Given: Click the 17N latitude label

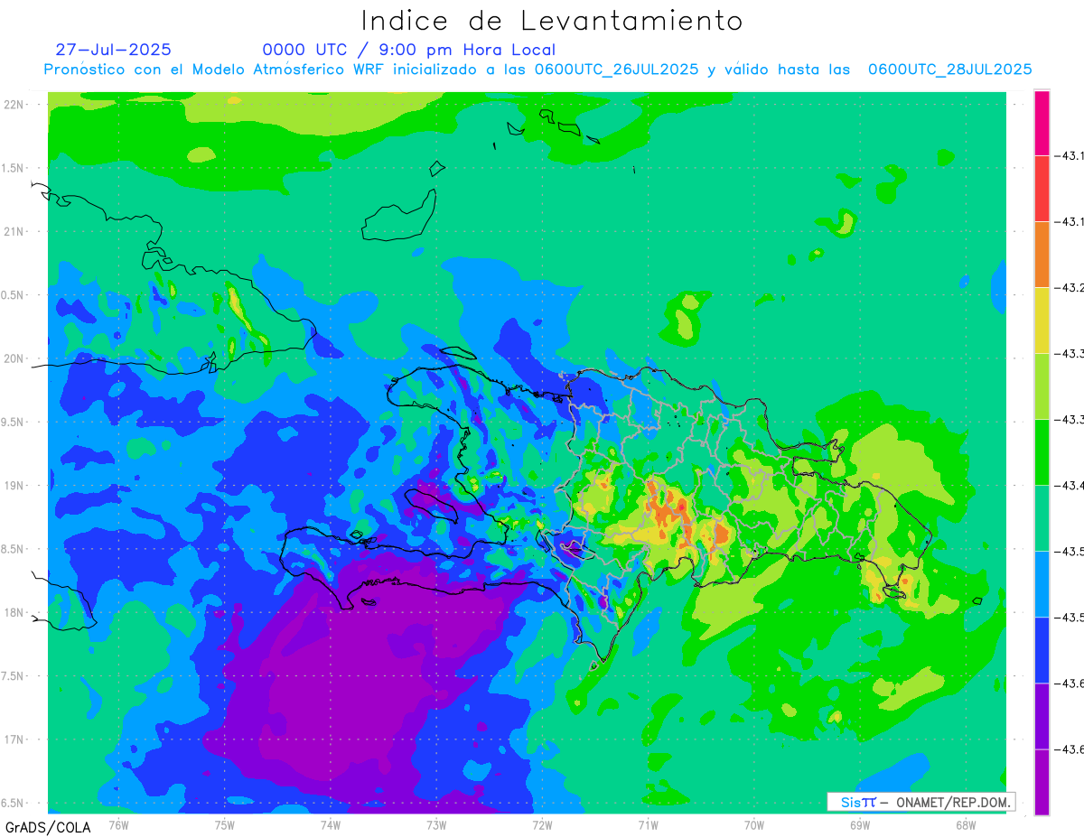Looking at the screenshot, I should (x=14, y=739).
